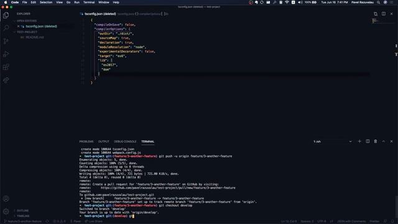Screen dimensions: 398x224
Task: Switch to the Debug Console tab
Action: 125,141
